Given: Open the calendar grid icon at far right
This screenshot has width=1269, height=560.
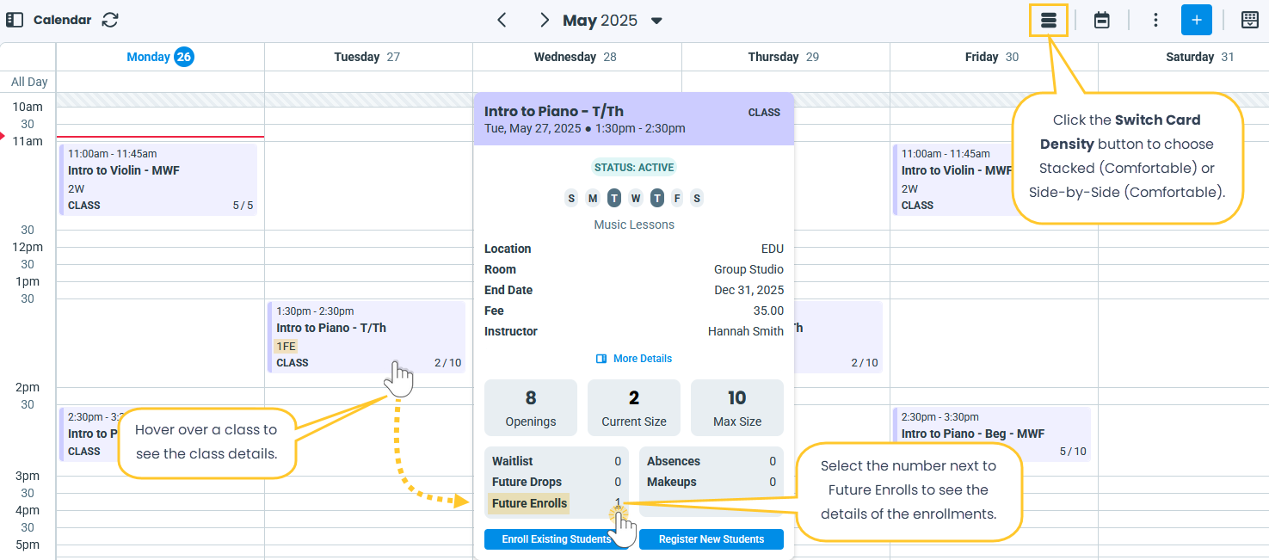Looking at the screenshot, I should (1250, 21).
